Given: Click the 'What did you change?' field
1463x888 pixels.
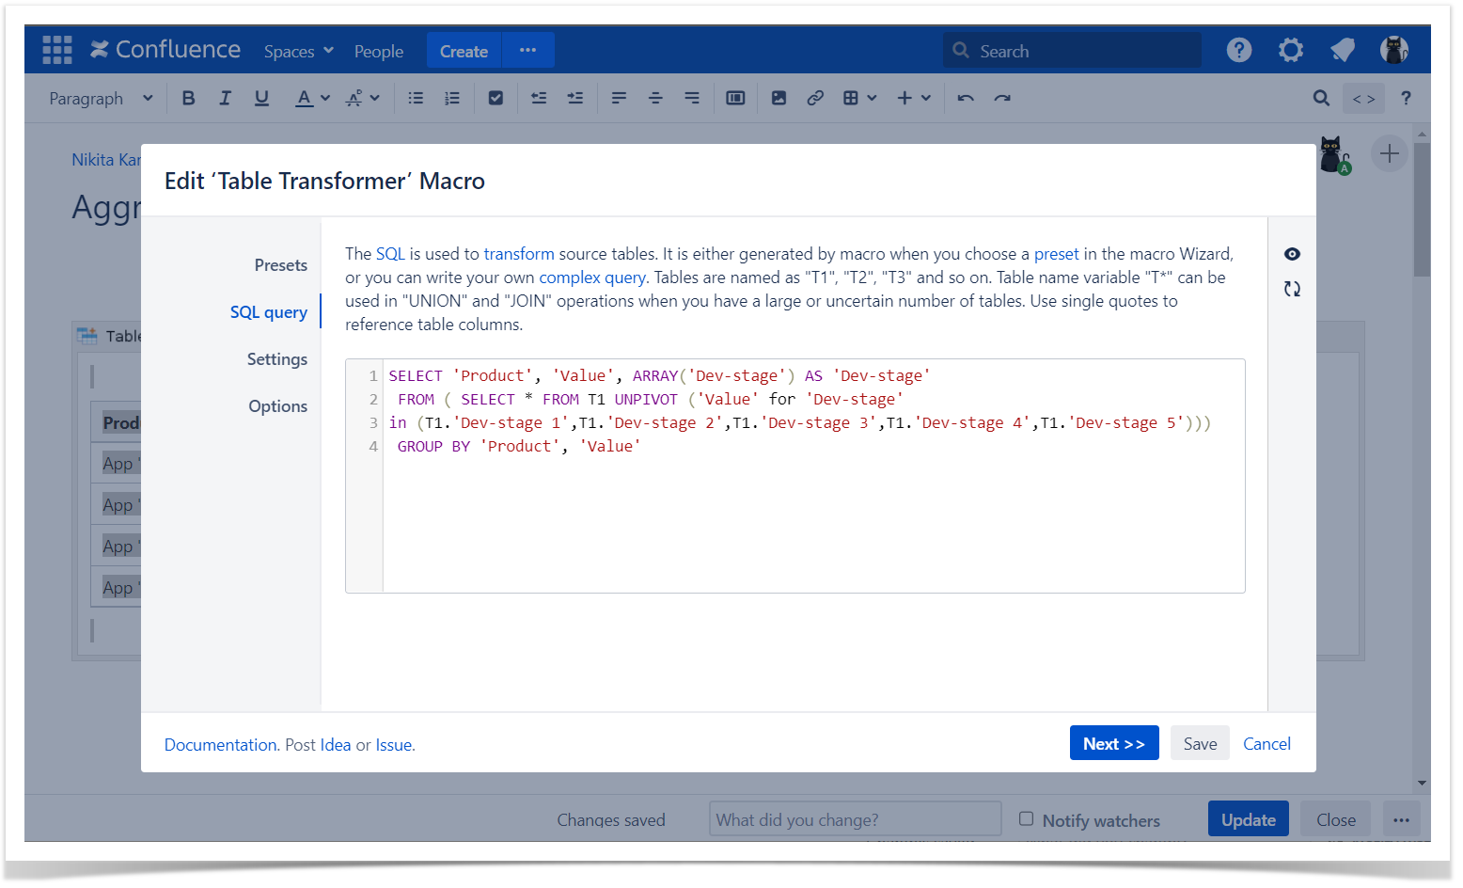Looking at the screenshot, I should [x=854, y=819].
